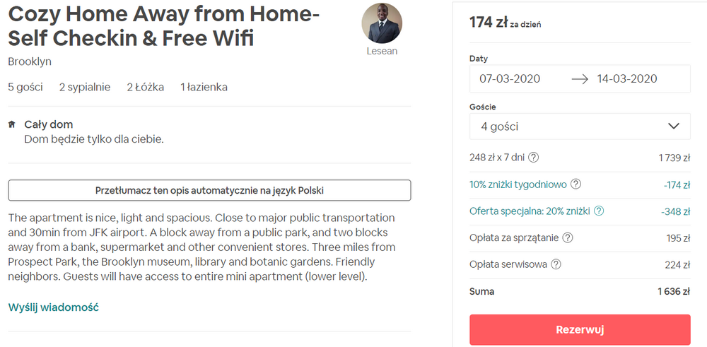
Task: Click the Brooklyn location text
Action: (x=30, y=61)
